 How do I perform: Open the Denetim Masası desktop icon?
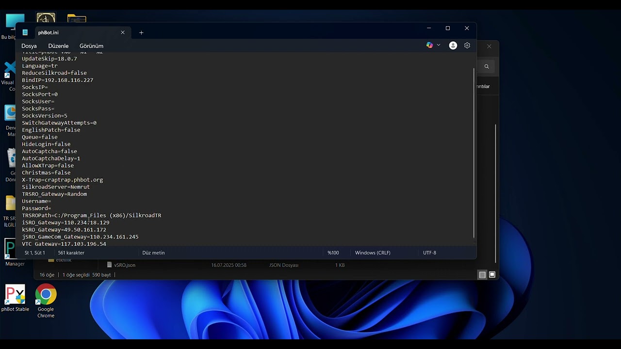point(11,121)
